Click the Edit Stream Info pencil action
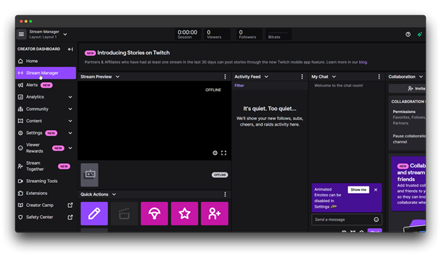The width and height of the screenshot is (441, 255). 94,213
